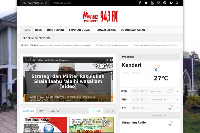Click today's rain weather icon
The height and width of the screenshot is (133, 200).
(x=157, y=68)
